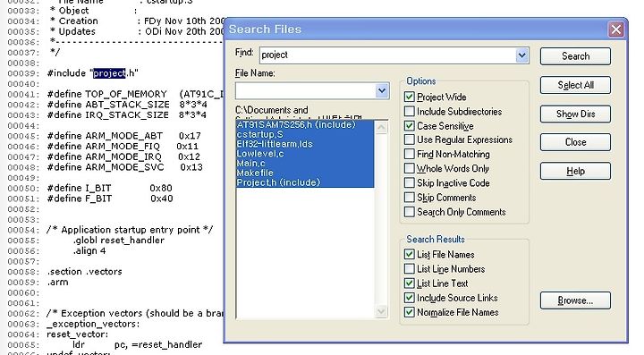644x355 pixels.
Task: Close the Search Files dialog with X
Action: (x=615, y=30)
